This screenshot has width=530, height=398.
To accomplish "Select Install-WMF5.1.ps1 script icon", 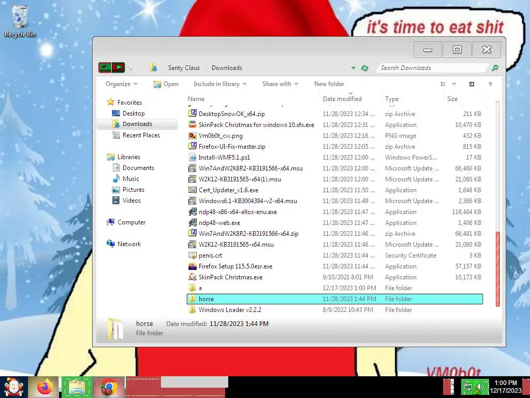I will pyautogui.click(x=193, y=157).
